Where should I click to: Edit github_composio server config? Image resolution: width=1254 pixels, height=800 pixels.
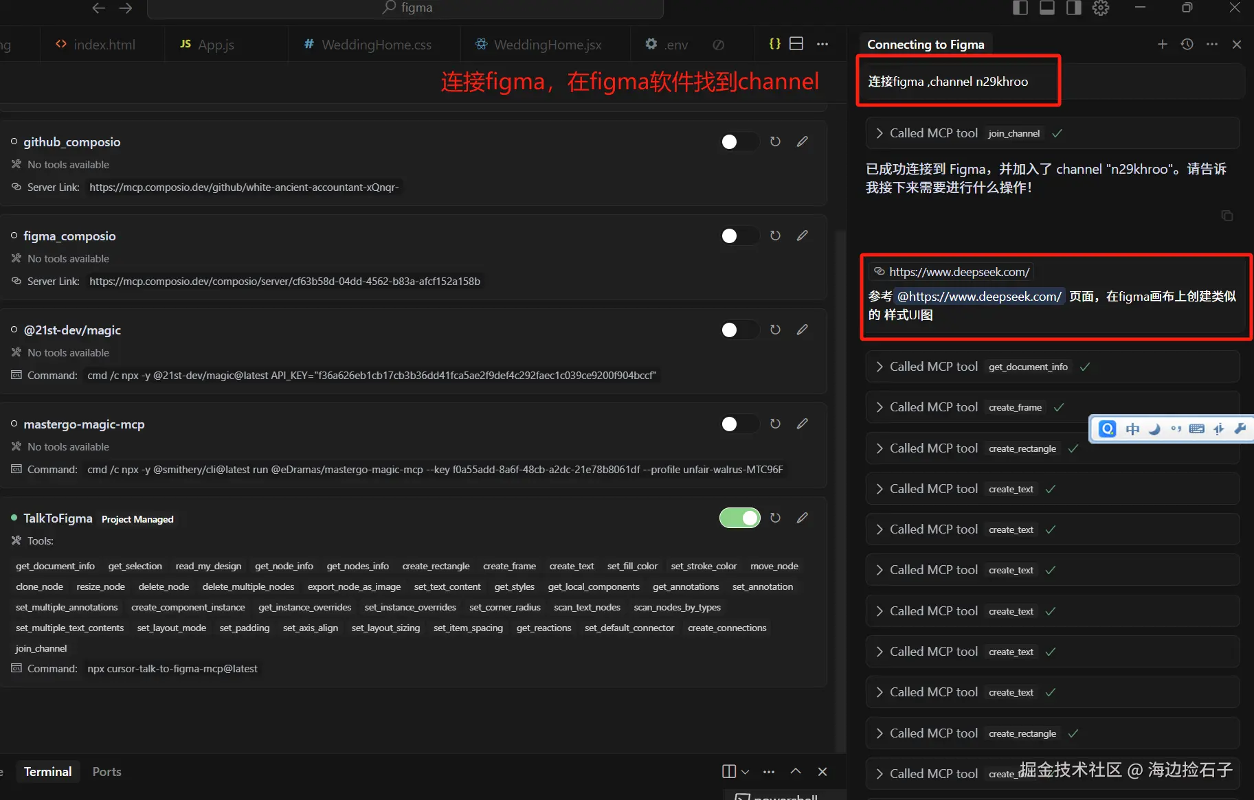click(802, 141)
